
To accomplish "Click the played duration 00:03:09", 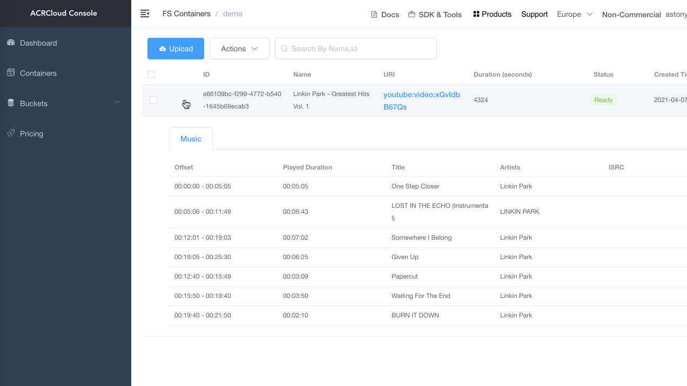I will [295, 276].
